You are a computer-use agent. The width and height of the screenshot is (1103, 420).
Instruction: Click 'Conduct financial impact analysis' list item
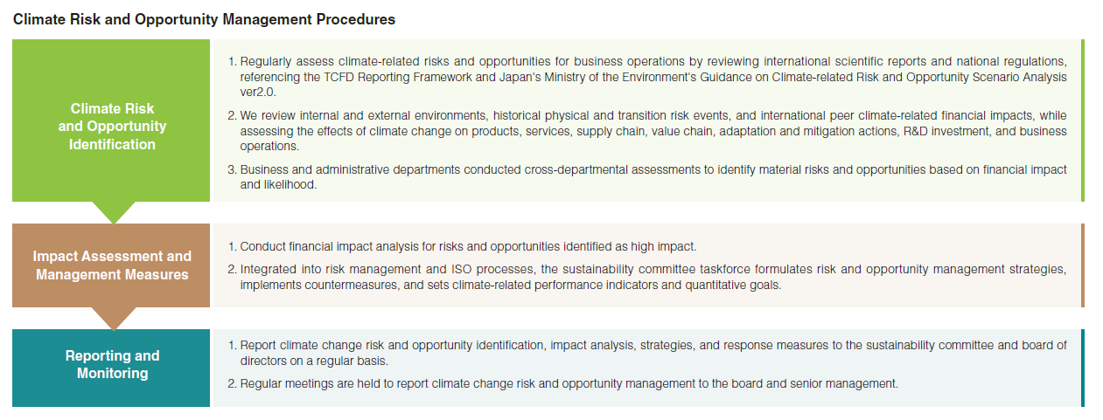(x=468, y=246)
